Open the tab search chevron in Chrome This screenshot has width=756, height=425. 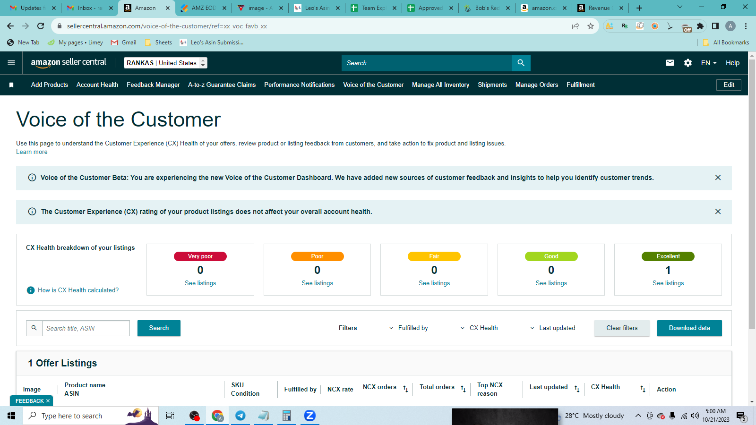pos(680,7)
